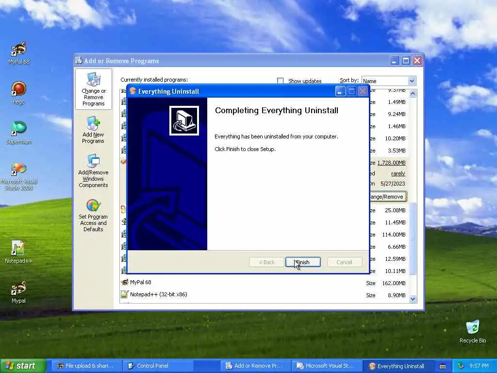Open Add/Remove Windows Components
The image size is (497, 373).
[93, 171]
